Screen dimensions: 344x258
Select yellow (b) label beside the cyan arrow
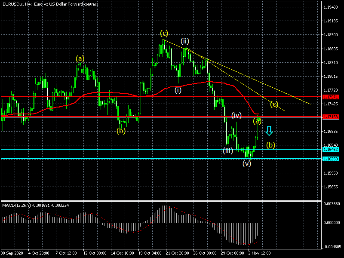[271, 144]
